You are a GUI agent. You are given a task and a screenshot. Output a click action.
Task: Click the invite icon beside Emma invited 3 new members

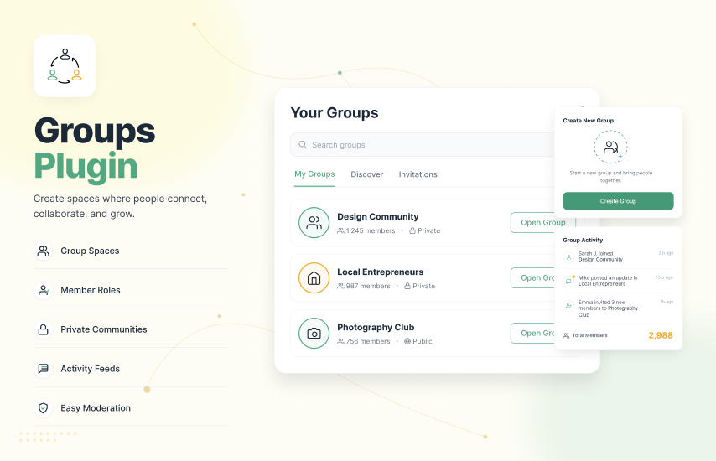568,306
